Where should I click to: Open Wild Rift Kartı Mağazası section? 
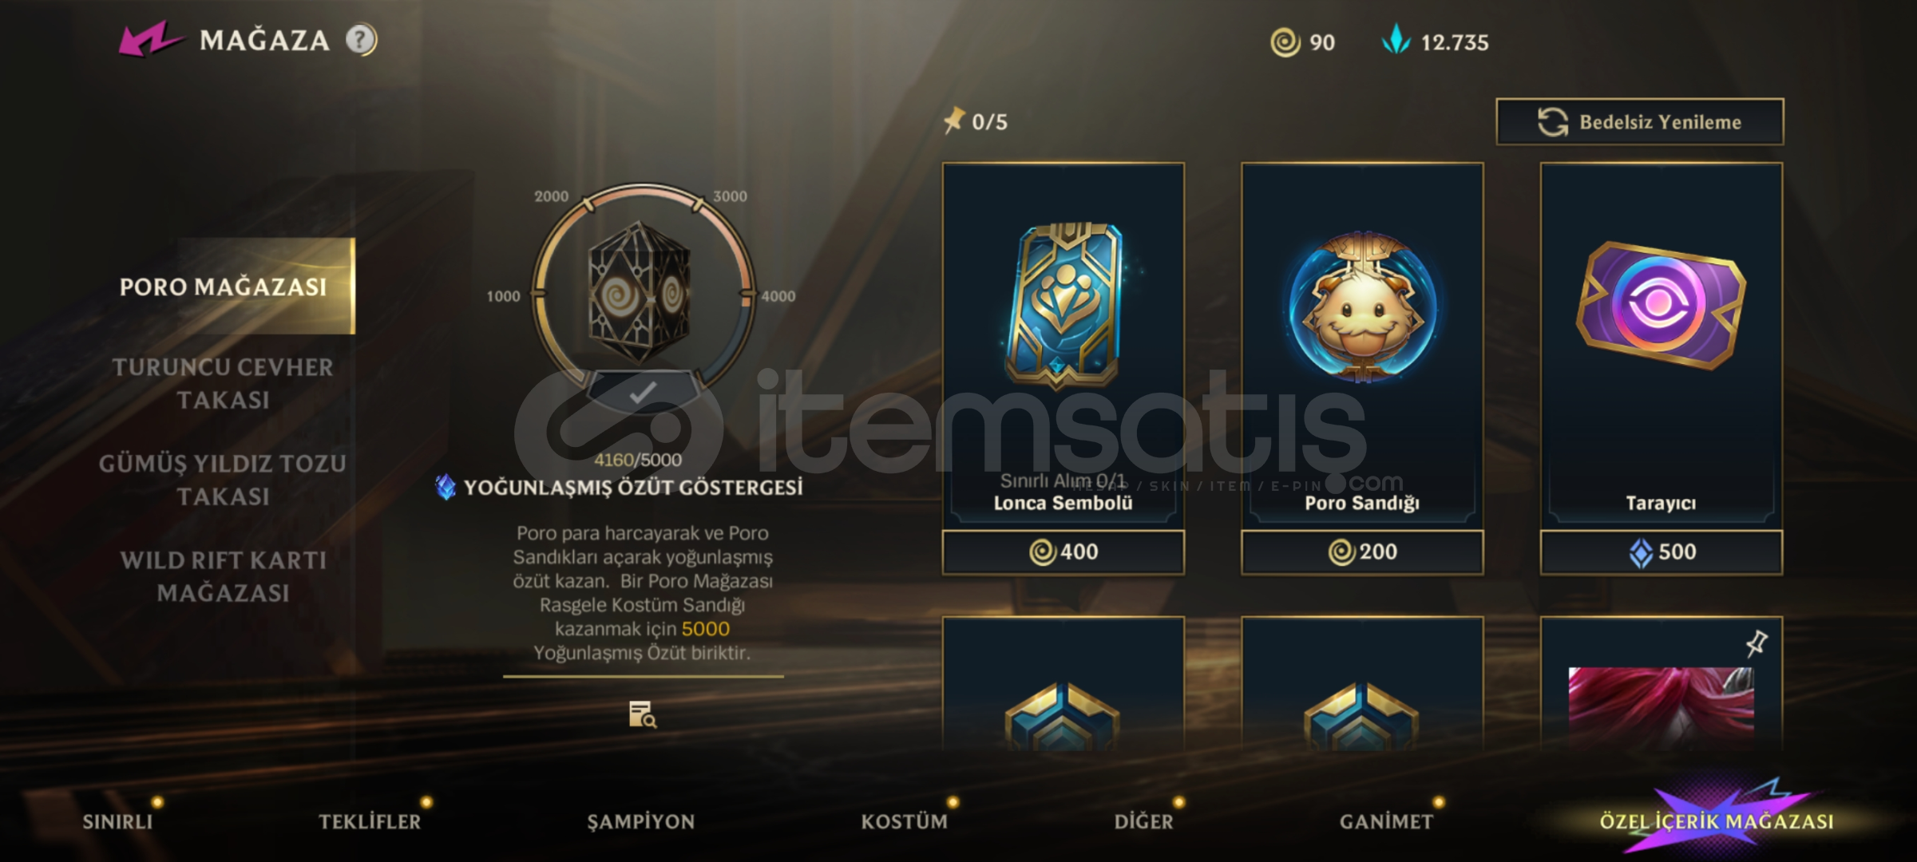[224, 576]
